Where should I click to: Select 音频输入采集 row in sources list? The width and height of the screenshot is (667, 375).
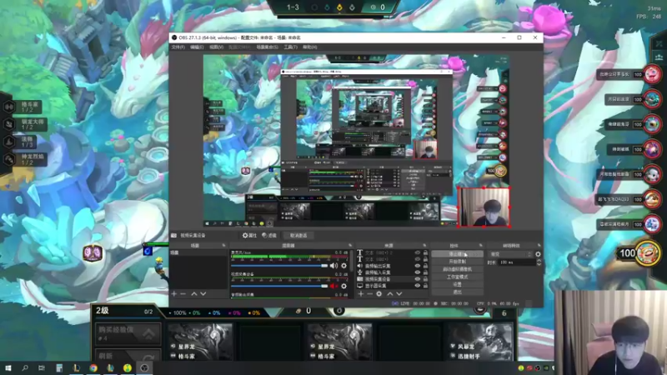tap(392, 272)
